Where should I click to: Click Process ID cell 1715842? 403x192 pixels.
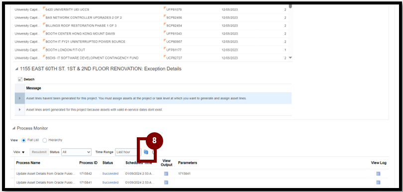point(86,174)
